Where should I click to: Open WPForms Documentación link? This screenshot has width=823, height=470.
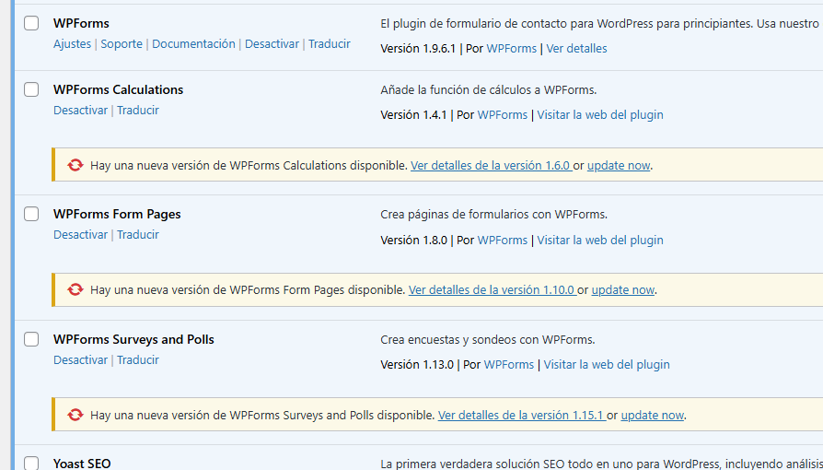tap(193, 43)
